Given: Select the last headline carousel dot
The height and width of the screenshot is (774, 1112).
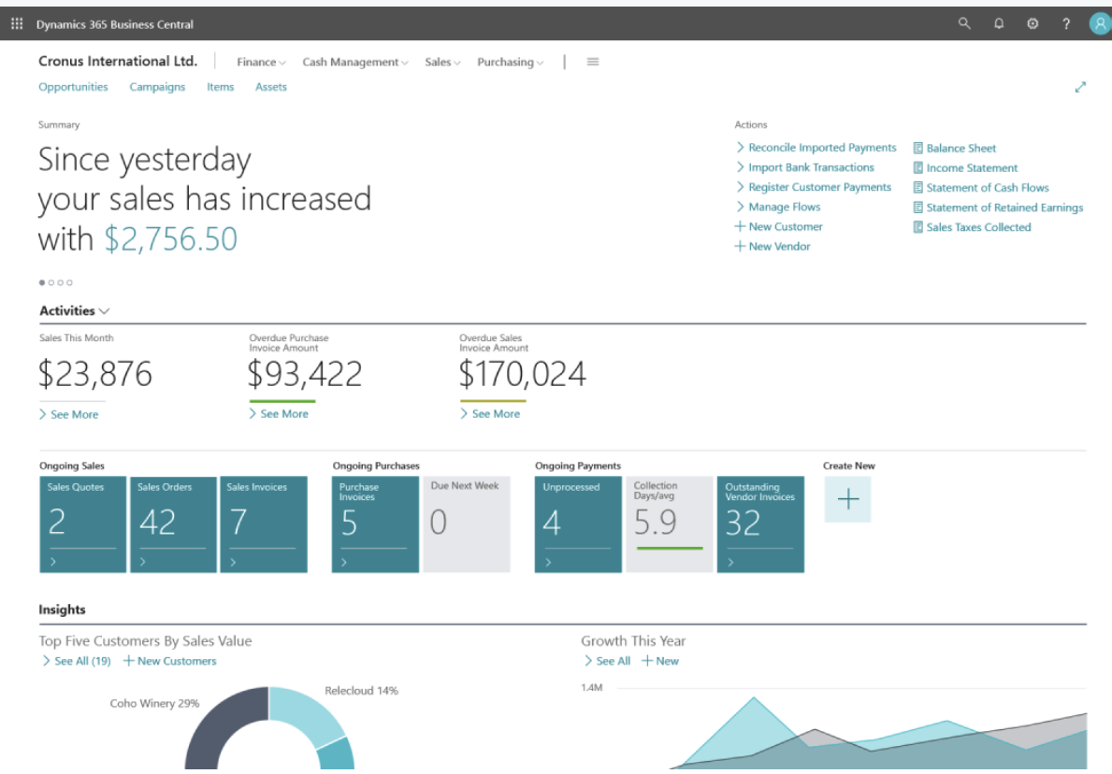Looking at the screenshot, I should tap(69, 282).
